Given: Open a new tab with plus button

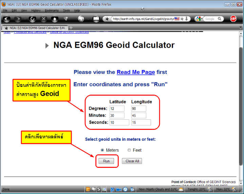Looking at the screenshot, I should [x=71, y=28].
